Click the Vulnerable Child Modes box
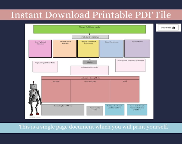 (x=90, y=70)
